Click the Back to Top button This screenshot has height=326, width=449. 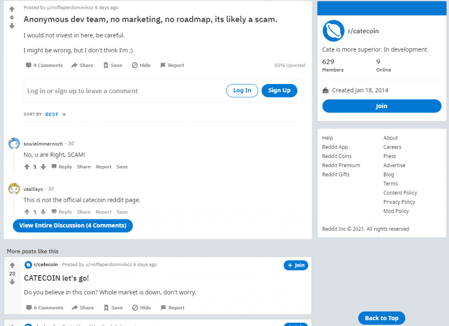[381, 318]
